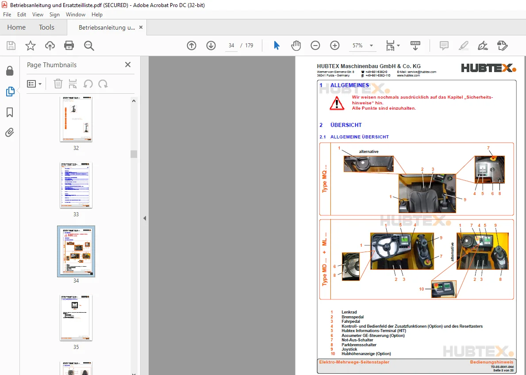Click the 'ALLGEMEINE ÜBERSICHT' heading
The height and width of the screenshot is (375, 526).
(x=360, y=137)
